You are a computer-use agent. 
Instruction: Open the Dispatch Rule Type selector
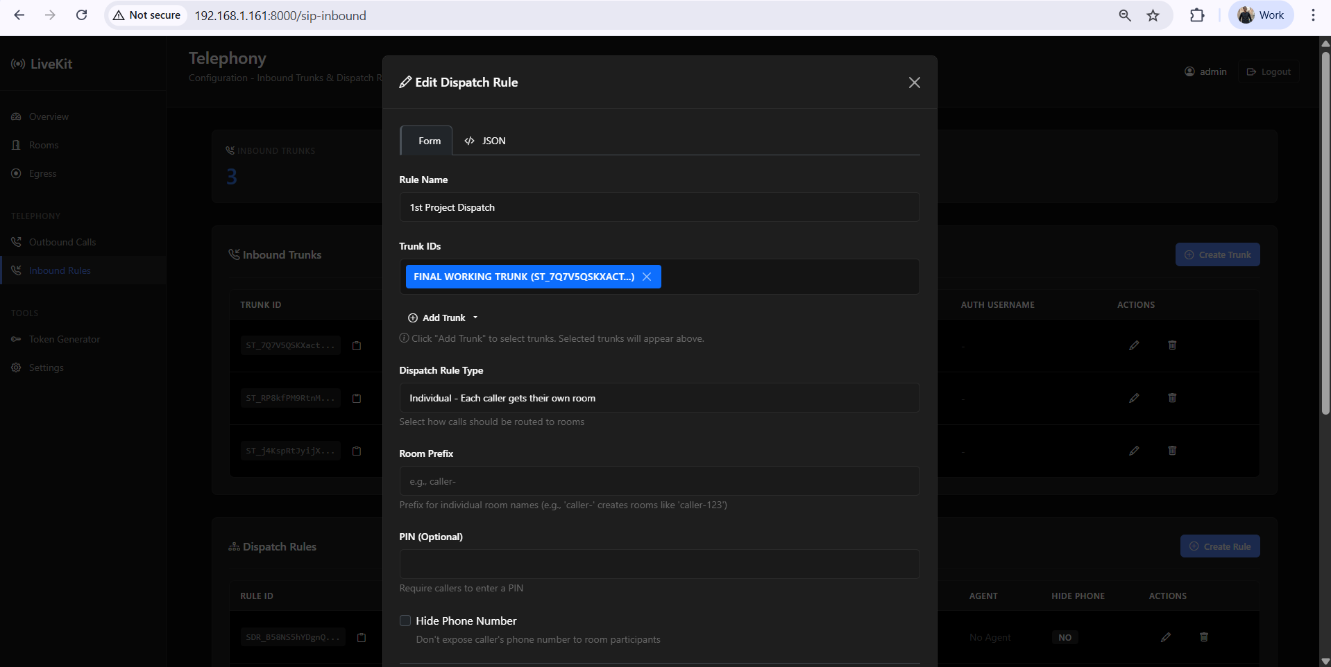click(659, 398)
